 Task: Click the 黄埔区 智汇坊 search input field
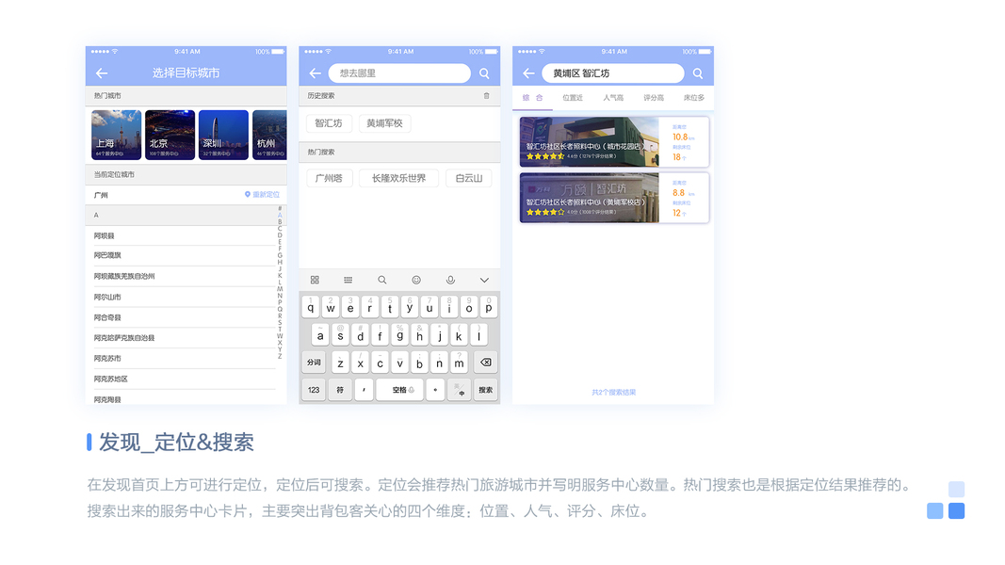613,73
